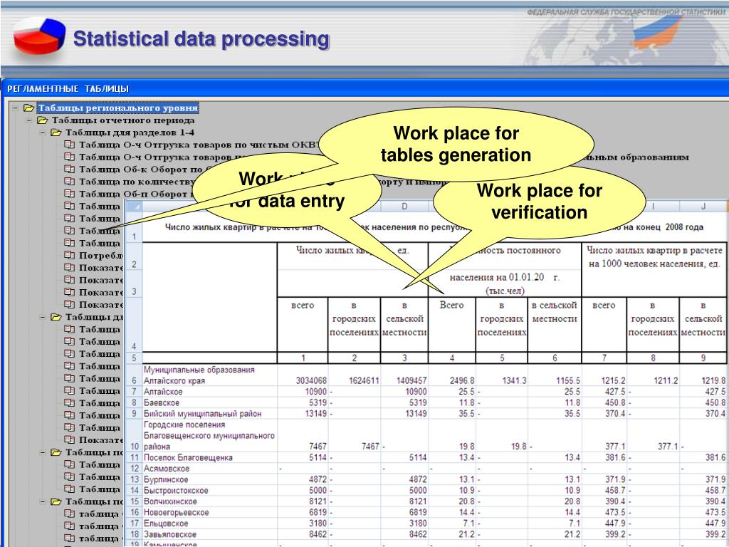Click table icon next to Таблица Об-к Оборот
Viewport: 729px width, 547px height.
pyautogui.click(x=69, y=169)
